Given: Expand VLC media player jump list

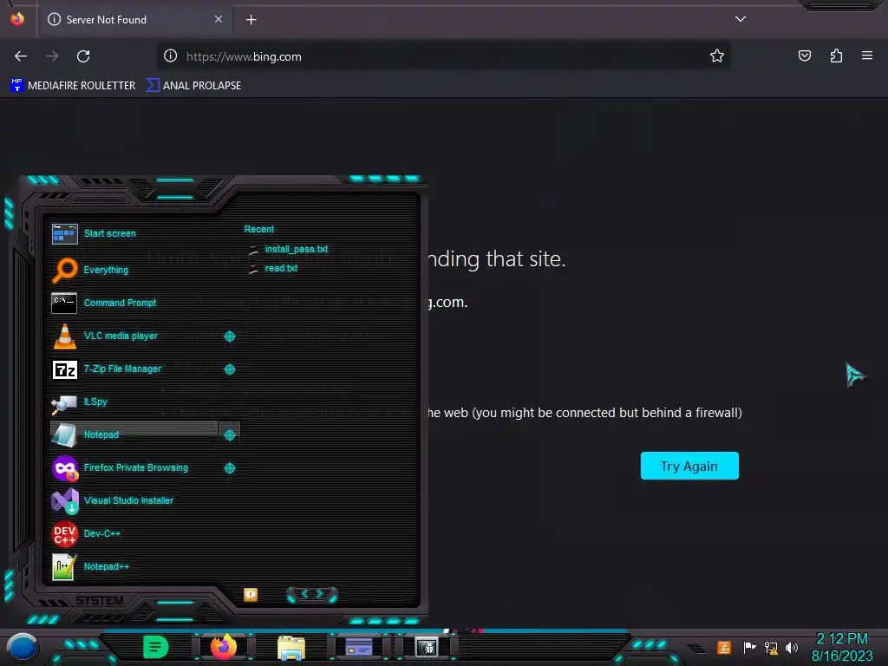Looking at the screenshot, I should coord(229,336).
